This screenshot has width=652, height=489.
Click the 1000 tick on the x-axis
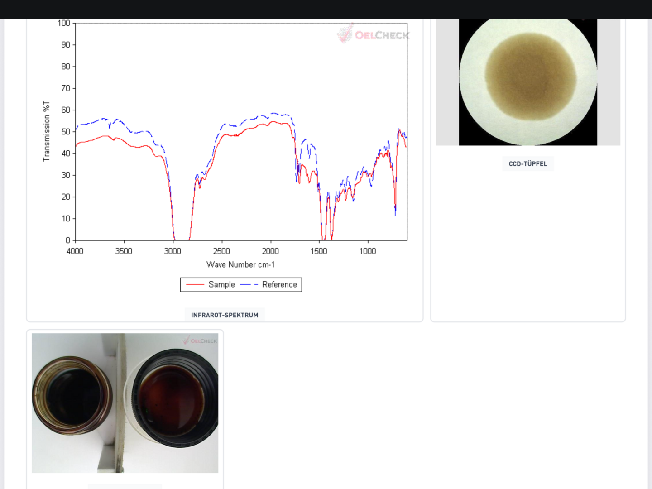click(x=368, y=251)
